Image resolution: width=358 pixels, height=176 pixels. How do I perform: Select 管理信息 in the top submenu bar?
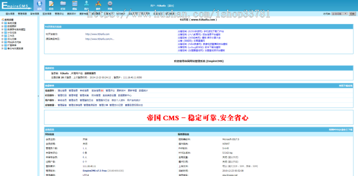22,14
